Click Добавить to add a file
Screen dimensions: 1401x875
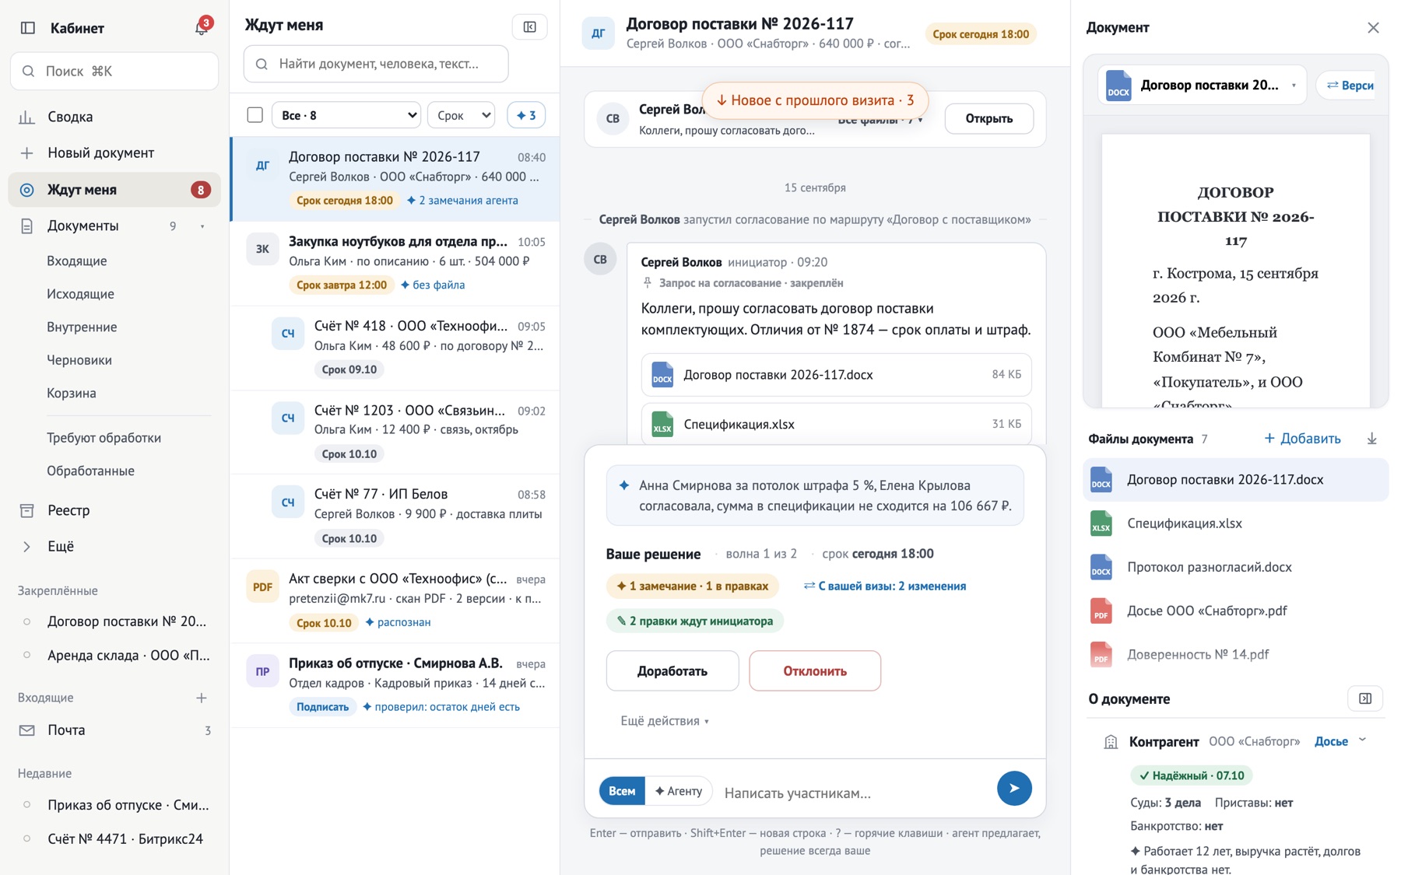[1302, 439]
